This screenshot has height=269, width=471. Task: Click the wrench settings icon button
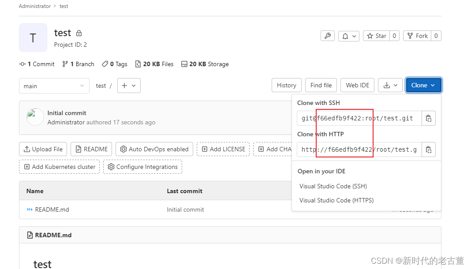328,36
